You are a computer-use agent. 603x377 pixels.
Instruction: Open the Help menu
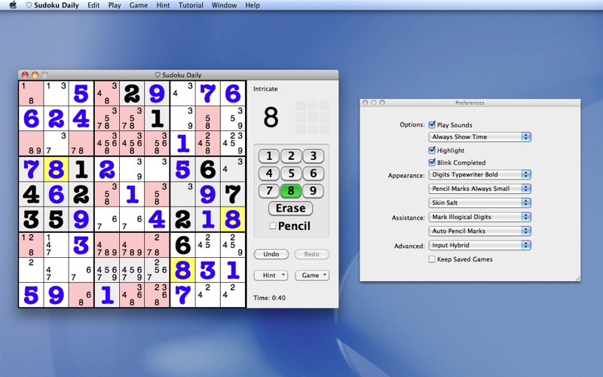pos(253,5)
